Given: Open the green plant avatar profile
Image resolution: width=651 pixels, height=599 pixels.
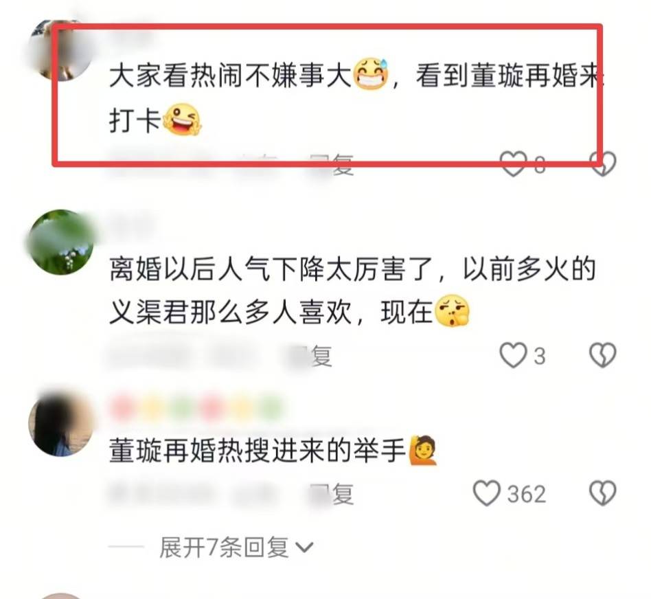Looking at the screenshot, I should click(62, 242).
